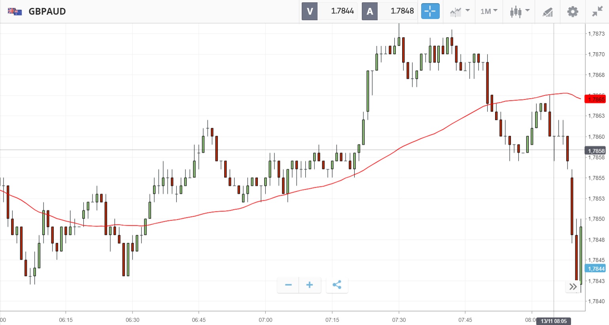This screenshot has width=609, height=325.
Task: Open the candlestick chart type dropdown
Action: [519, 11]
